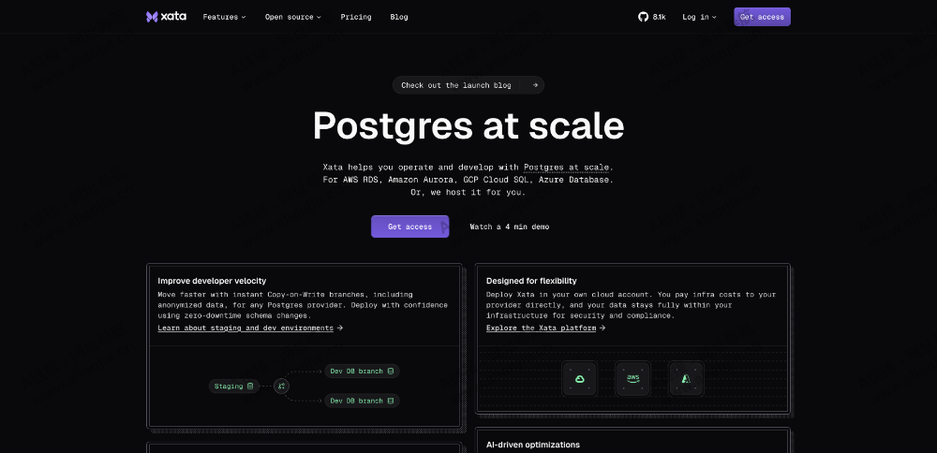Open the Pricing page
This screenshot has height=453, width=937.
(x=356, y=17)
